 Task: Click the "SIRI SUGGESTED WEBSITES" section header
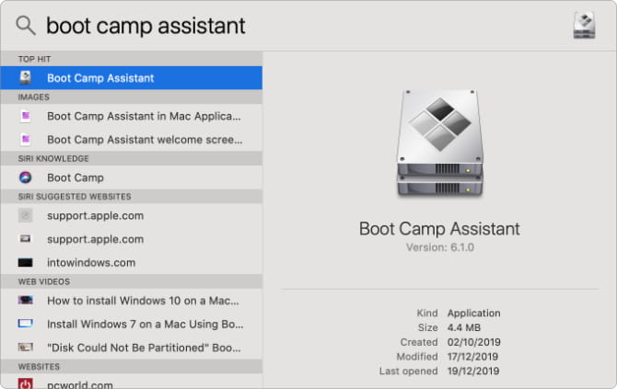(x=75, y=197)
